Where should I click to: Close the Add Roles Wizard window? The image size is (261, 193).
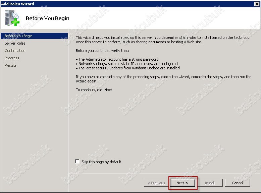pyautogui.click(x=257, y=4)
